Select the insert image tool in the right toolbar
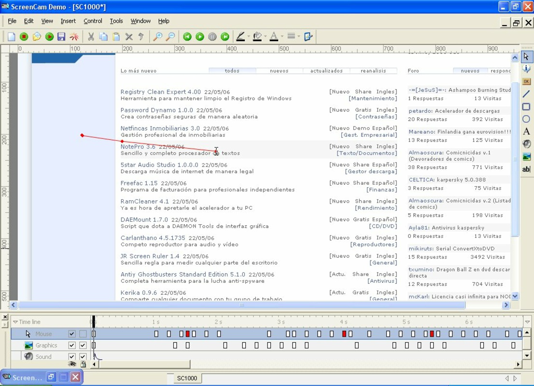534x386 pixels. 526,157
